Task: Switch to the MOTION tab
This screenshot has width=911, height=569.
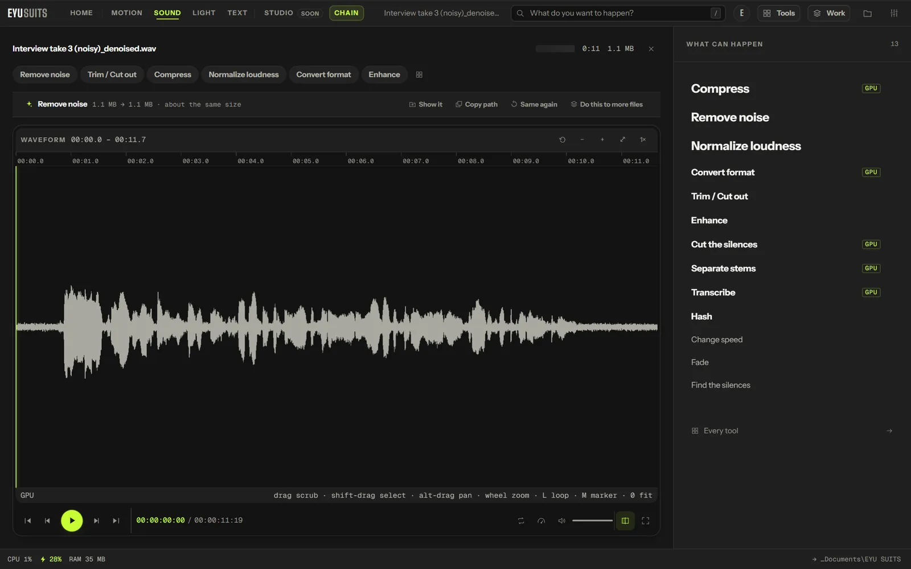Action: [127, 13]
